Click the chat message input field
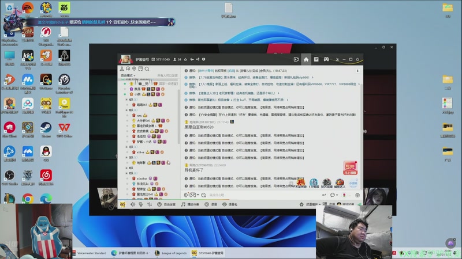 click(262, 195)
